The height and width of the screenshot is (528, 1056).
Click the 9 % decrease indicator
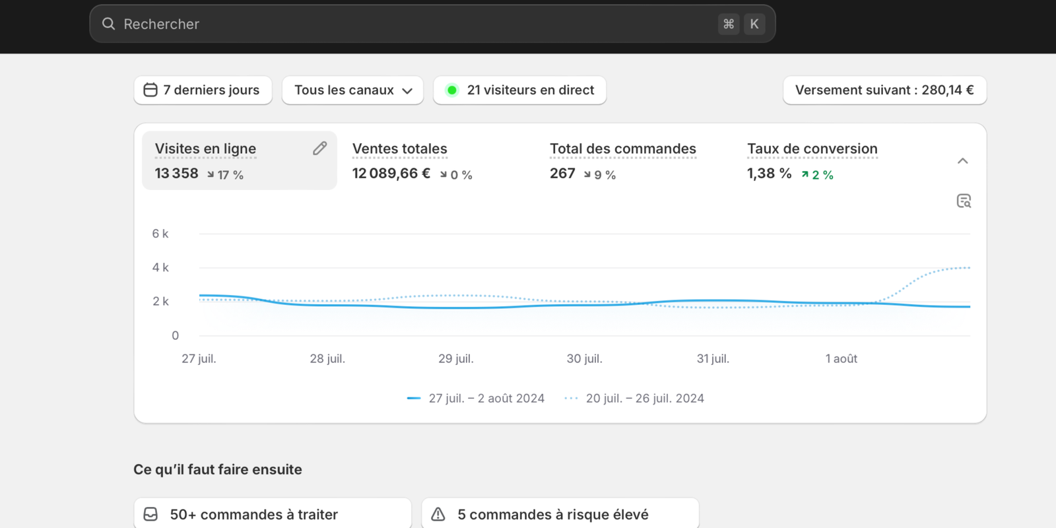599,175
